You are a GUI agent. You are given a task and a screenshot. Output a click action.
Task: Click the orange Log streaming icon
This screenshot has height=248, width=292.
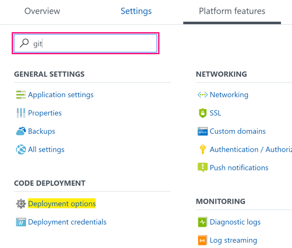202,240
